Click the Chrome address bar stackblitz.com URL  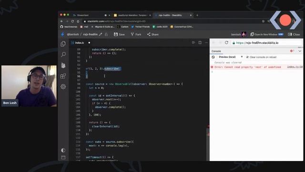[x=116, y=21]
